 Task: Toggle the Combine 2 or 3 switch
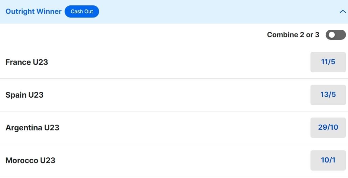pyautogui.click(x=335, y=35)
